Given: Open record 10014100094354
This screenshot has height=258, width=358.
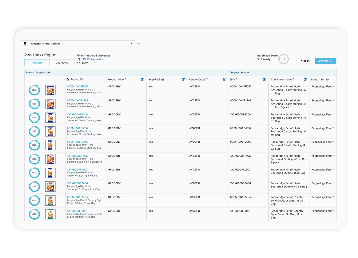Looking at the screenshot, I should coord(77,114).
